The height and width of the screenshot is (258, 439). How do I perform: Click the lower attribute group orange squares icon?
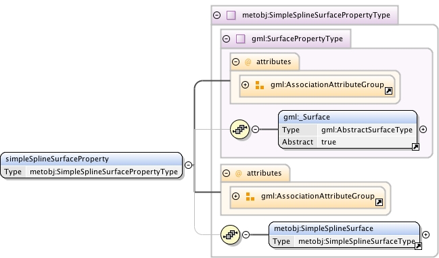click(250, 197)
